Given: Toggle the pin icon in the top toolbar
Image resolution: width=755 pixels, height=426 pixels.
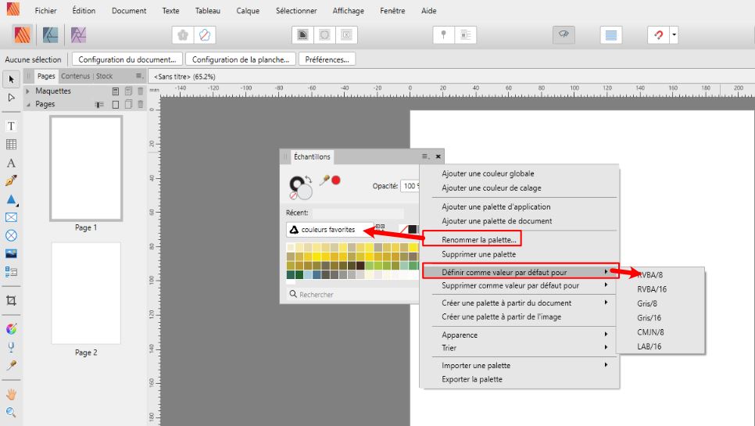Looking at the screenshot, I should (443, 34).
